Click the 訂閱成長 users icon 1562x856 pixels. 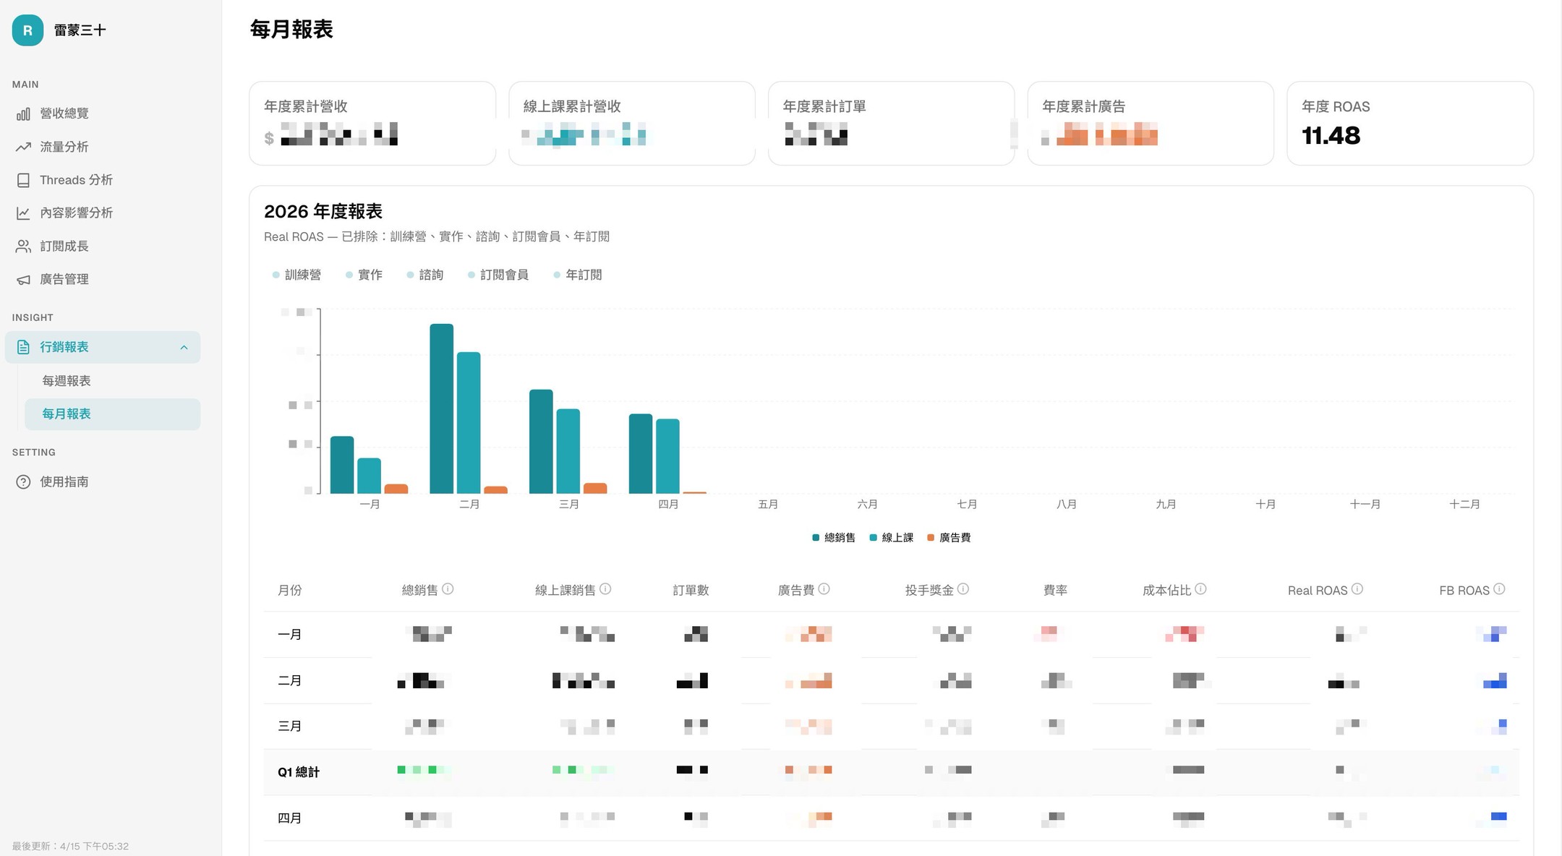23,246
